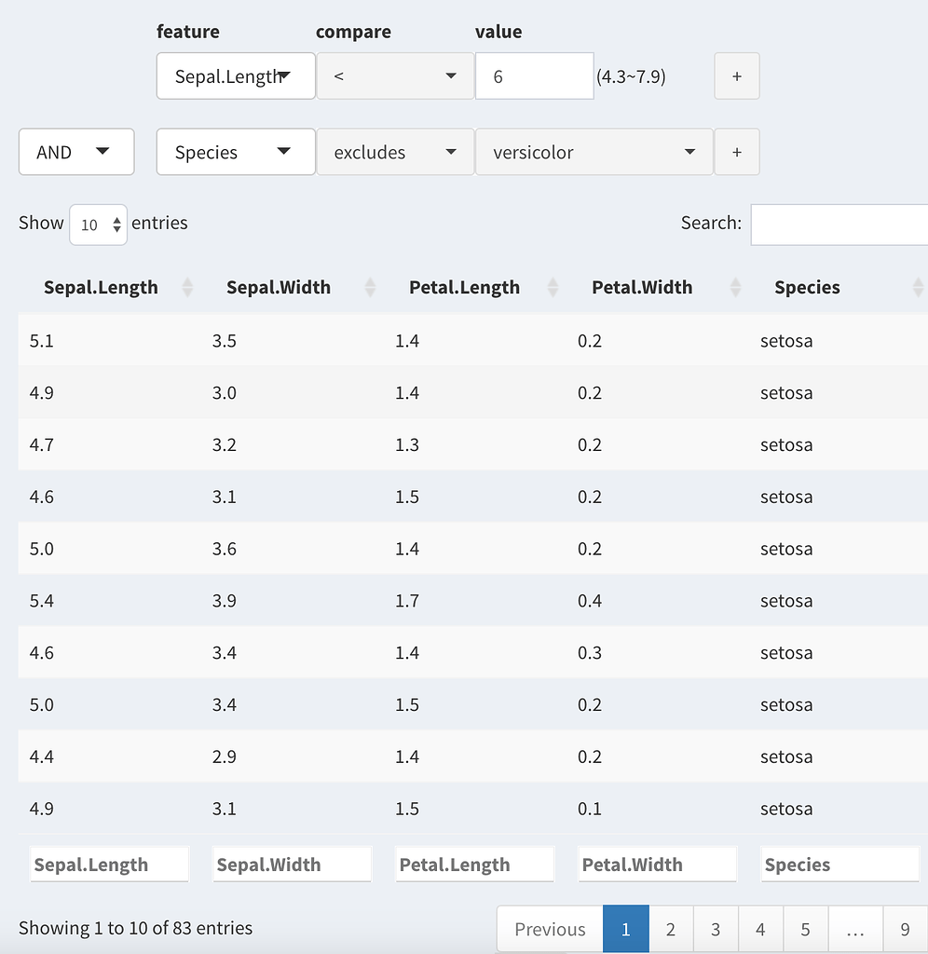Screen dimensions: 928x954
Task: Open the AND logical operator dropdown
Action: 76,152
